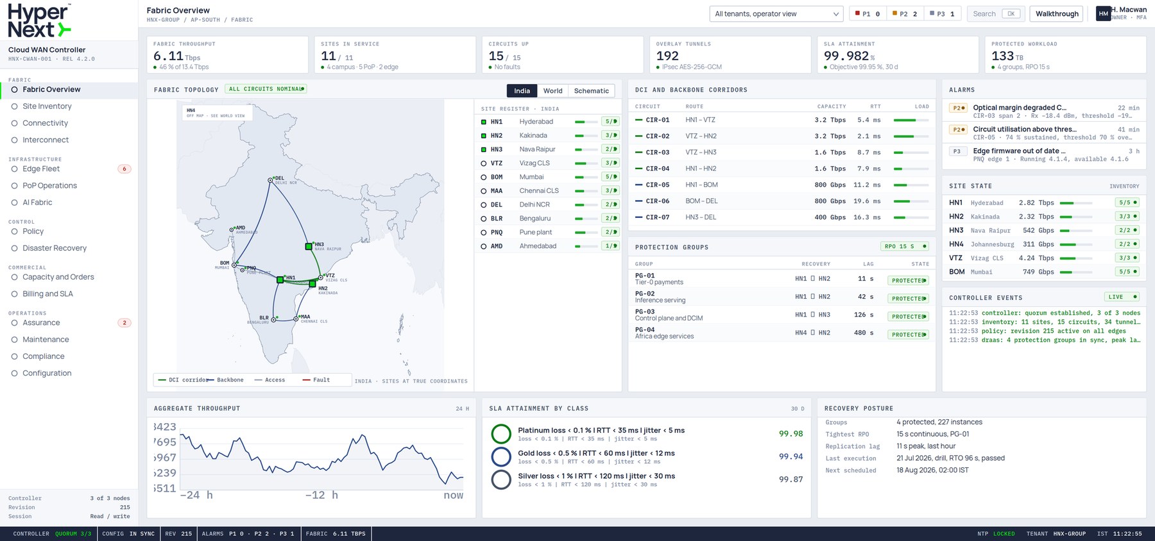Switch topology to the India view
1155x541 pixels.
(522, 91)
